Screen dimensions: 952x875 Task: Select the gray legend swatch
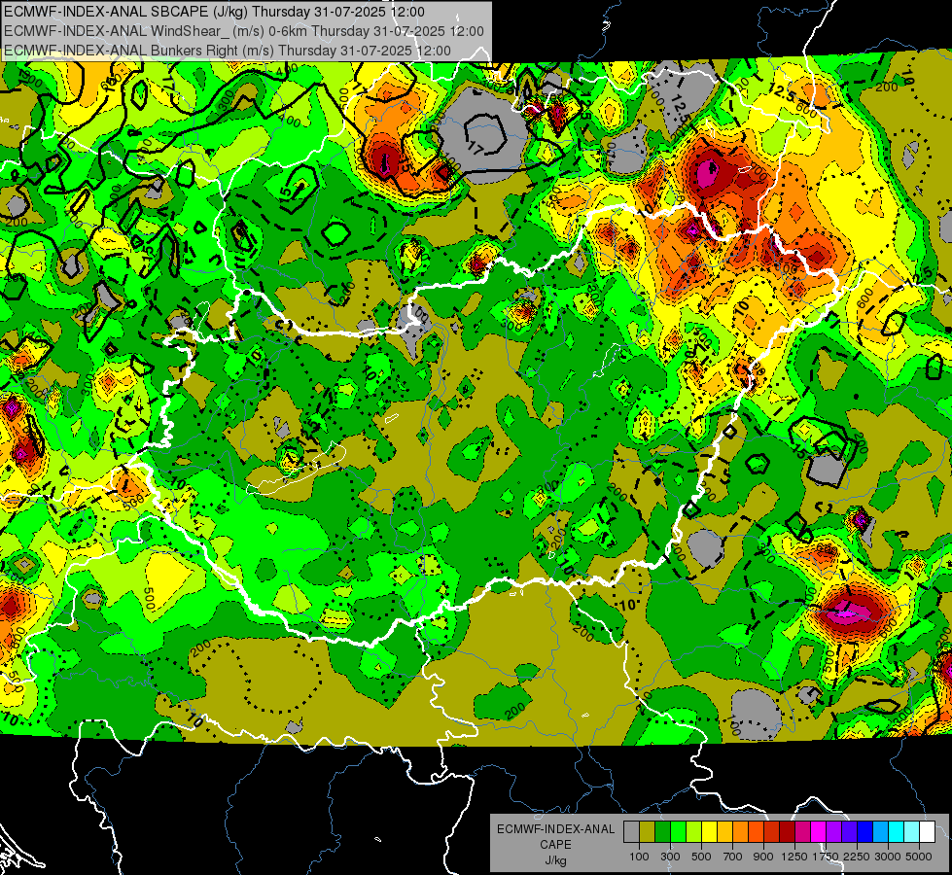[631, 832]
